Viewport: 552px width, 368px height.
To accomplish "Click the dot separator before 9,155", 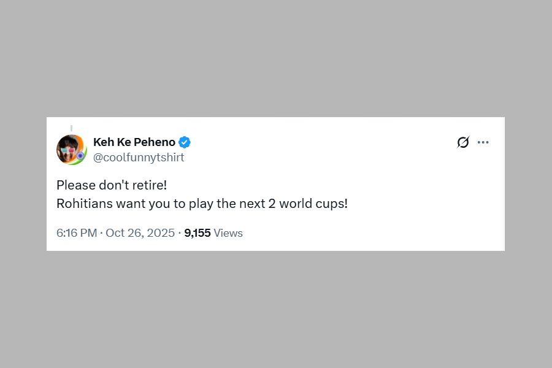I will tap(179, 233).
